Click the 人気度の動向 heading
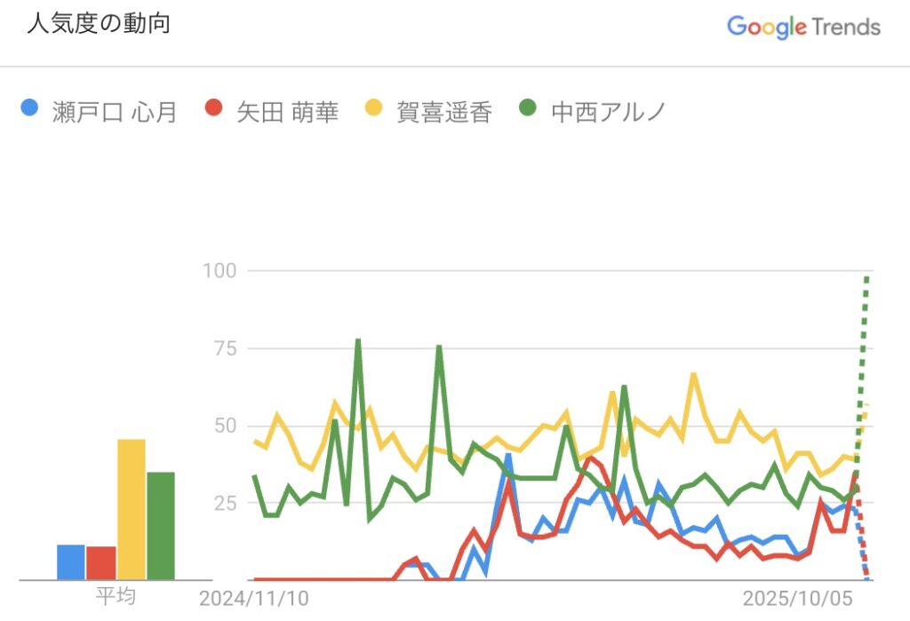Screen dimensions: 910x621 pyautogui.click(x=98, y=24)
